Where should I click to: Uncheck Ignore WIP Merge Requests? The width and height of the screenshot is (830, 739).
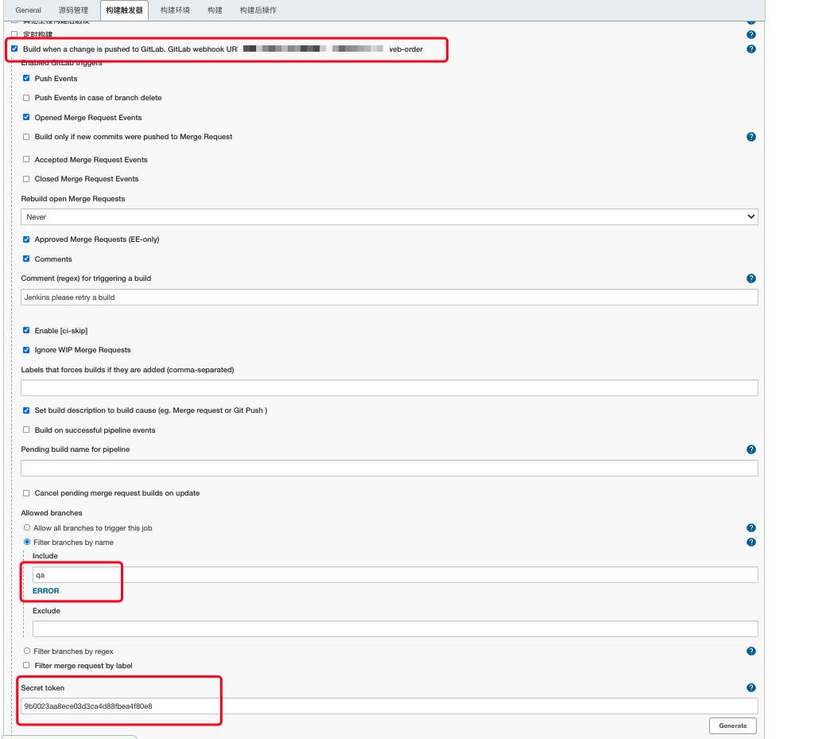pos(26,350)
